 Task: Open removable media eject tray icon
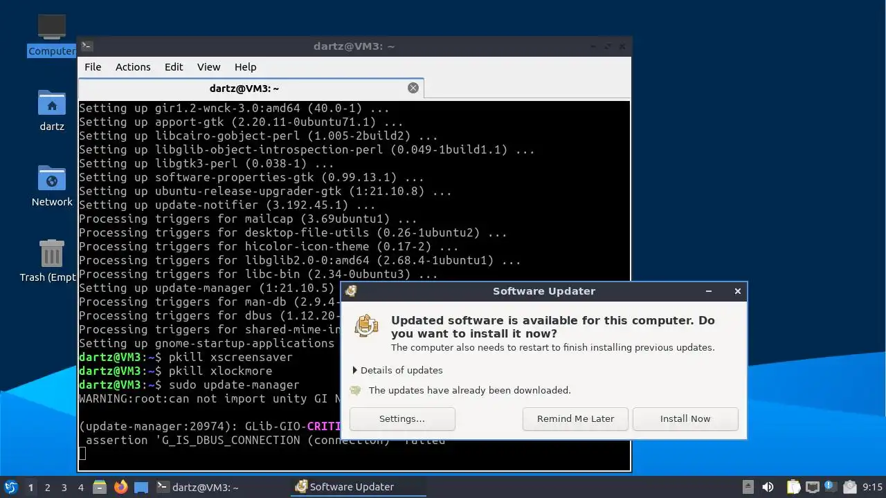pos(748,487)
